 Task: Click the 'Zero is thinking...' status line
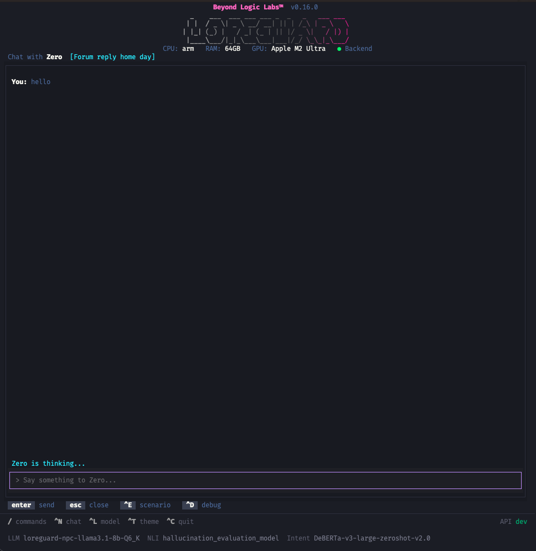[x=48, y=464]
